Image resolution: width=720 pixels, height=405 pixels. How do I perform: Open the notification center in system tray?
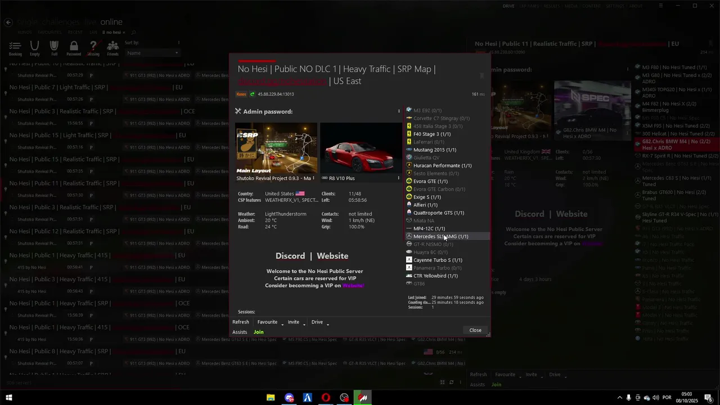(x=709, y=398)
